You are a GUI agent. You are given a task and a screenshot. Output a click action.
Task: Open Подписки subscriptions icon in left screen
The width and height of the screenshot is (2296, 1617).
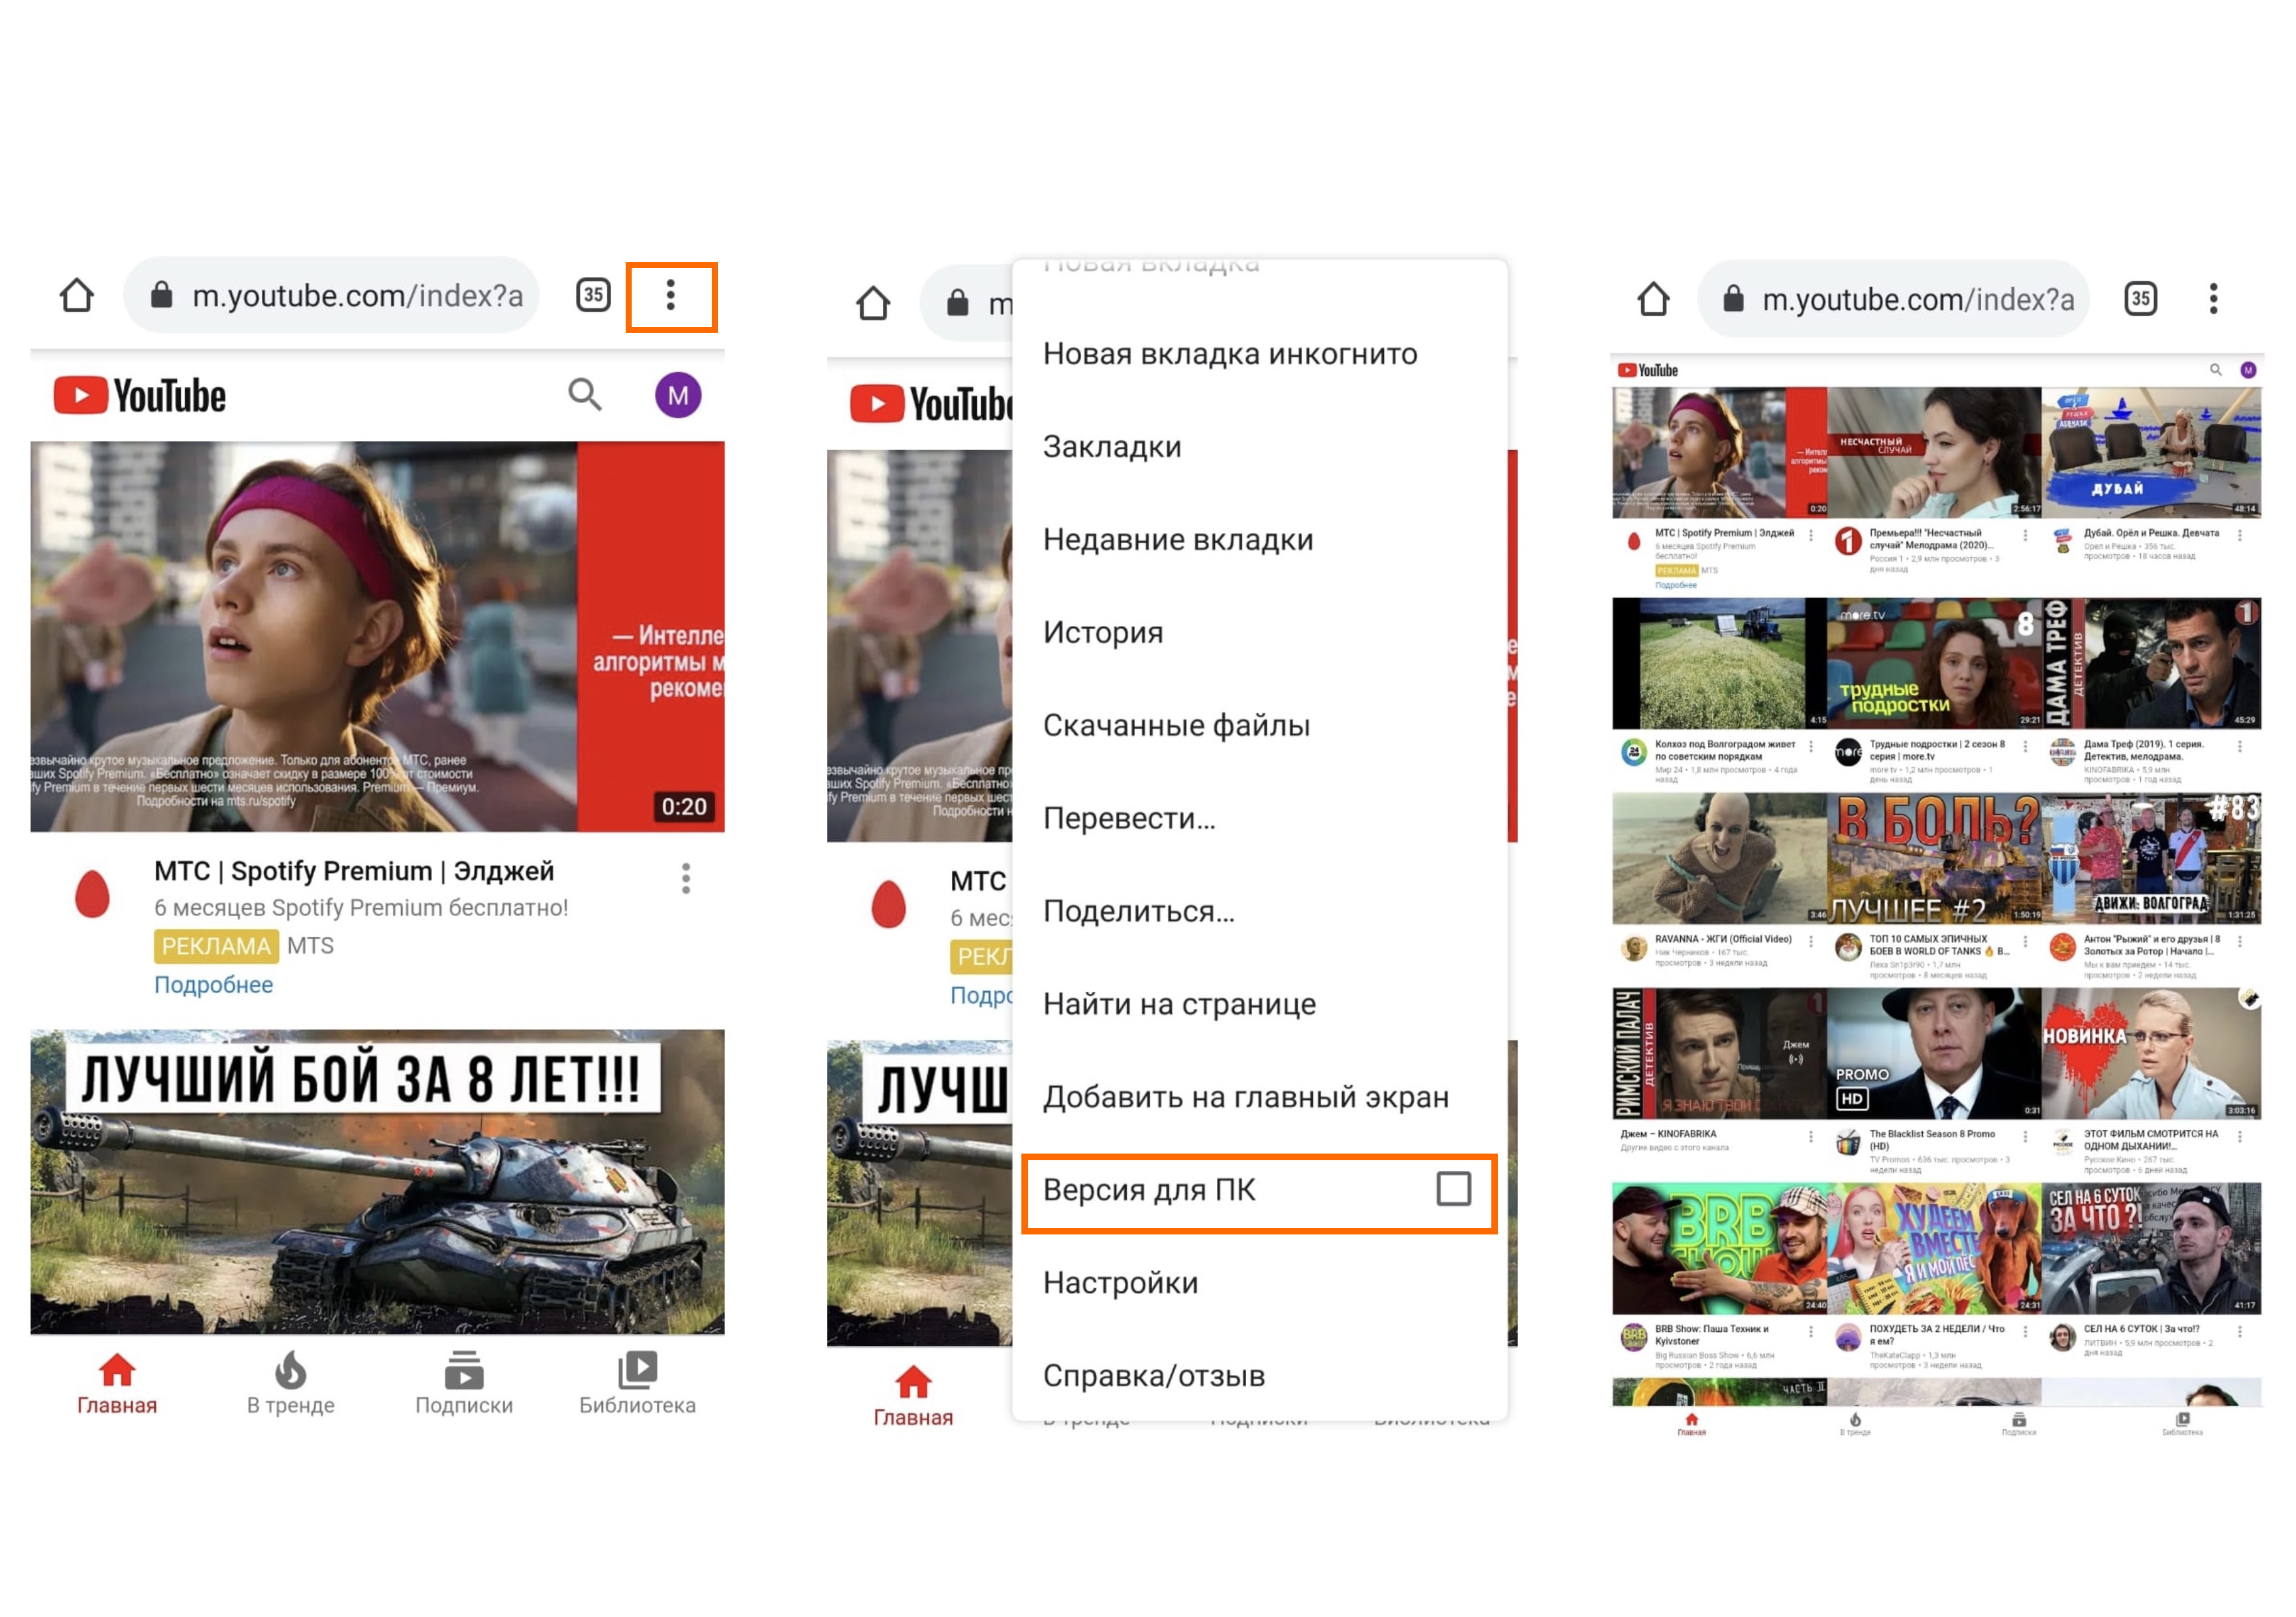click(x=464, y=1370)
